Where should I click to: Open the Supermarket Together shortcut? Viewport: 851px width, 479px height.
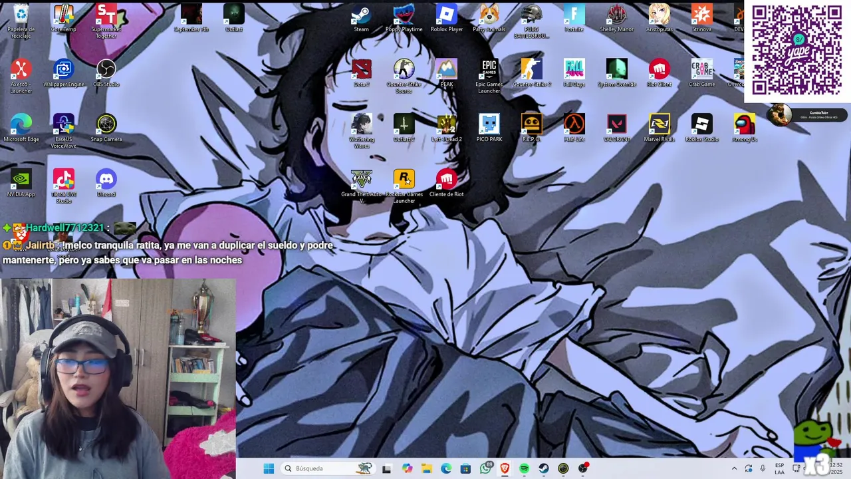pos(106,21)
